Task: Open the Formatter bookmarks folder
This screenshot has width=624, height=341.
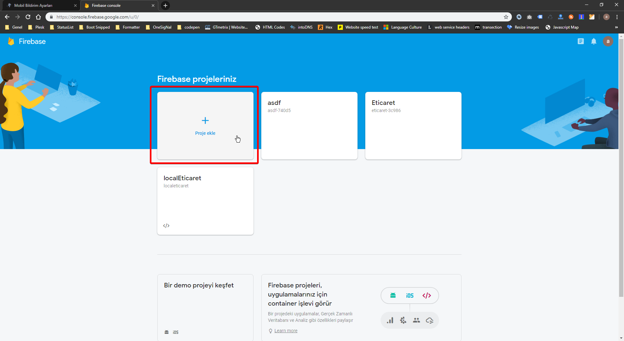Action: click(x=128, y=27)
